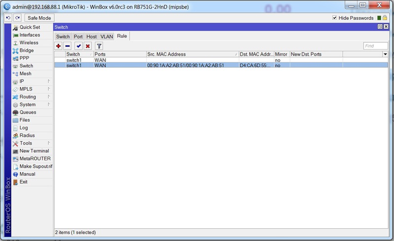Open Queues in sidebar
The width and height of the screenshot is (394, 241).
click(32, 112)
